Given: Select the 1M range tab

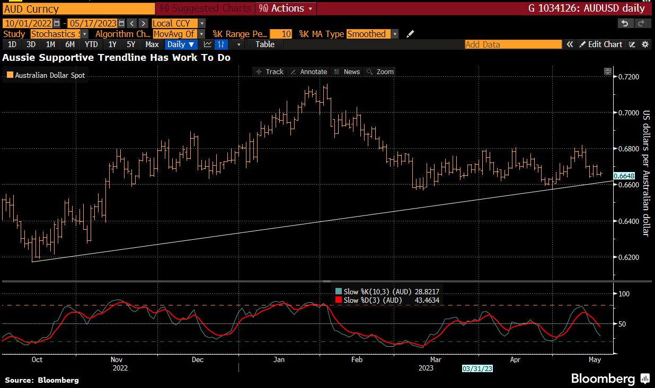Looking at the screenshot, I should 50,44.
